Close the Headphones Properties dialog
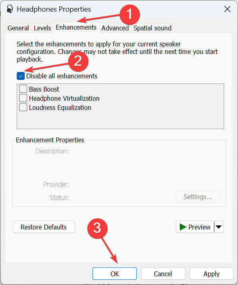 point(227,9)
